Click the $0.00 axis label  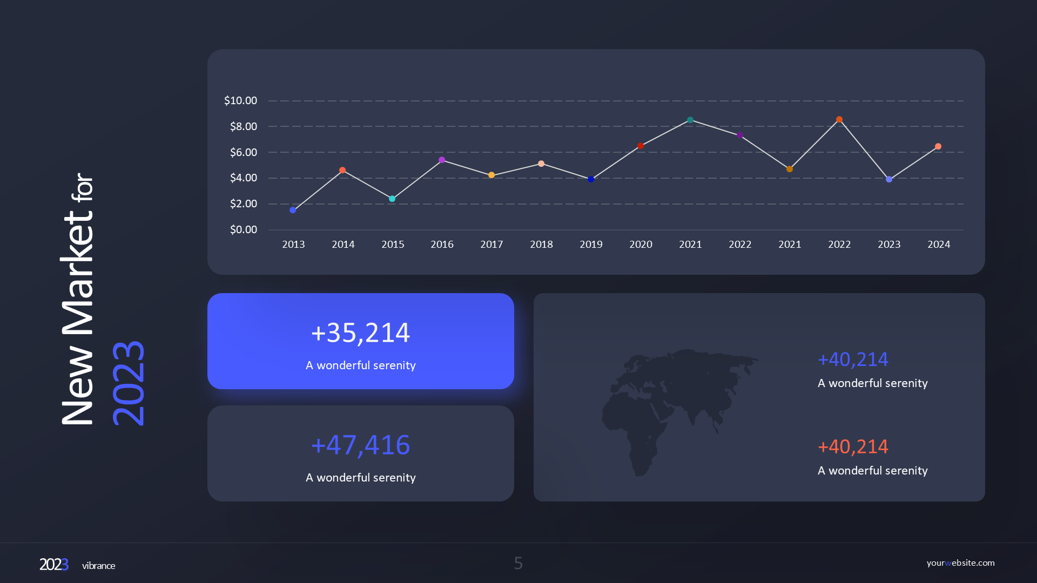click(x=243, y=229)
